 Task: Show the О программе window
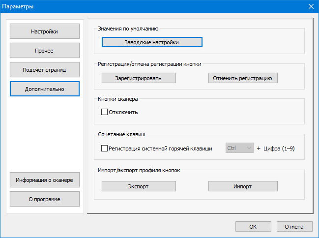44,199
